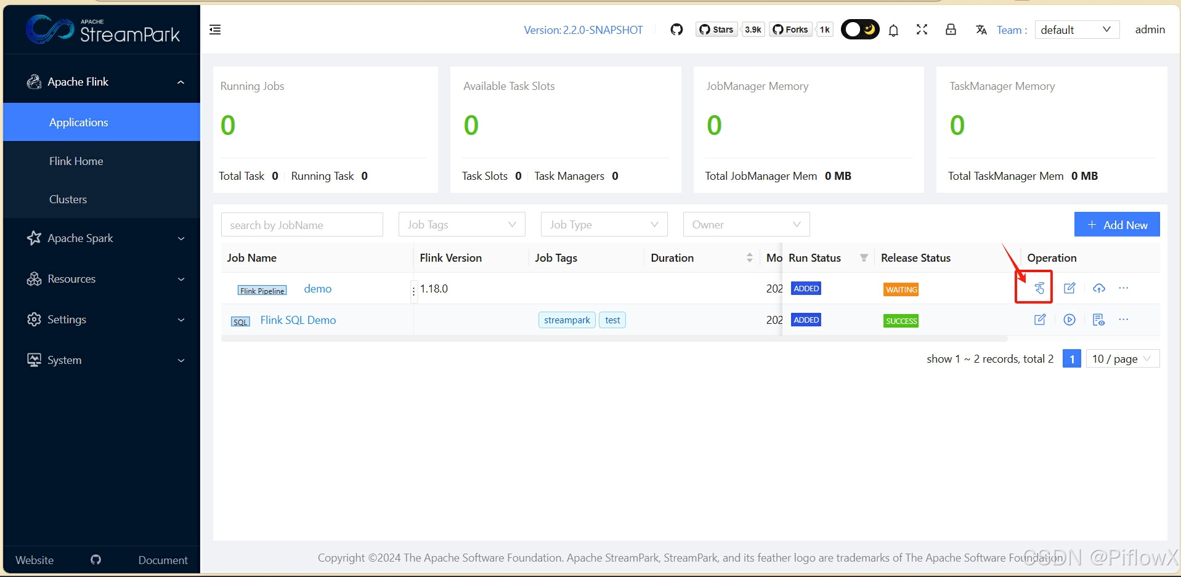1181x577 pixels.
Task: Click the Resources boxes icon
Action: (x=34, y=279)
